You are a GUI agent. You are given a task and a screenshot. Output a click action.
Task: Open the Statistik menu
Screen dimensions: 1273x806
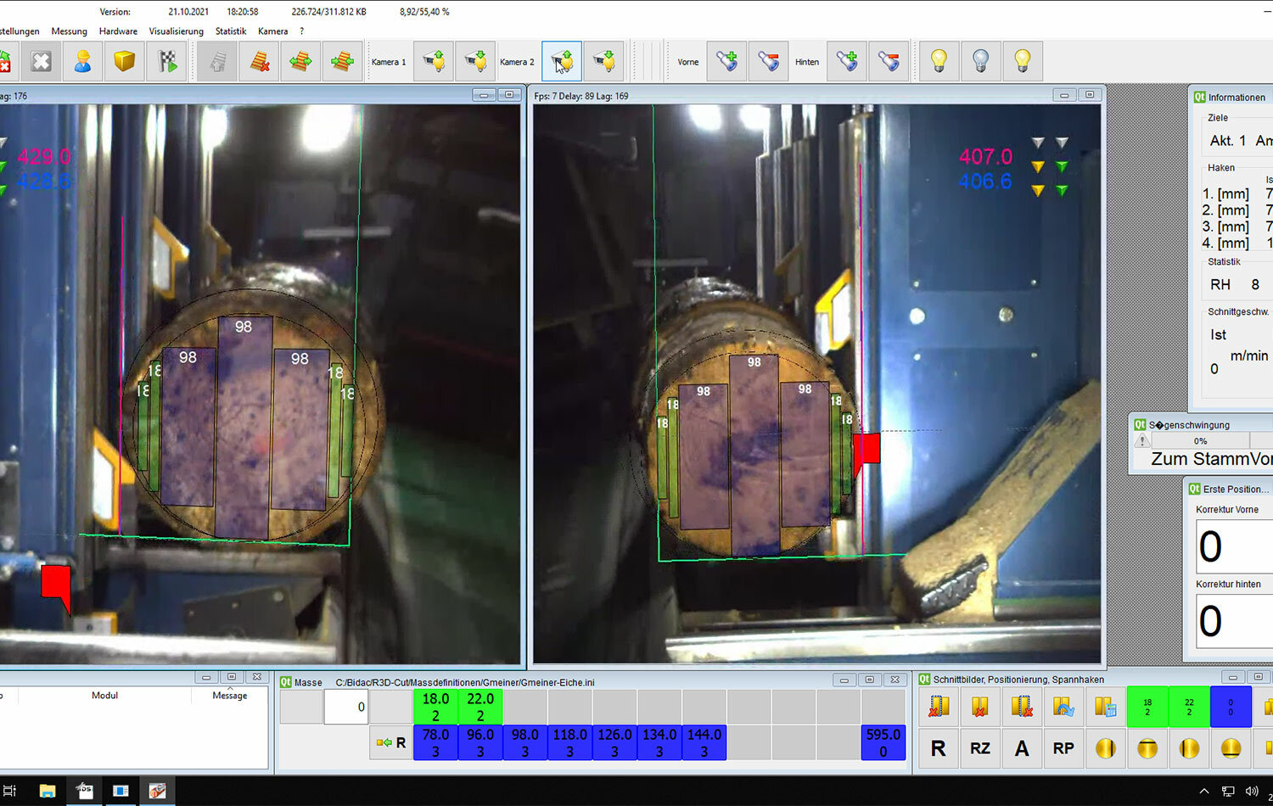(231, 31)
